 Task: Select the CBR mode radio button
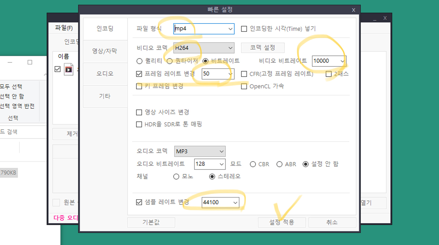[253, 164]
